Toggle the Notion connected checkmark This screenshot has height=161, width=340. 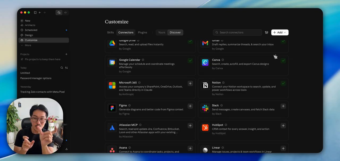click(283, 83)
